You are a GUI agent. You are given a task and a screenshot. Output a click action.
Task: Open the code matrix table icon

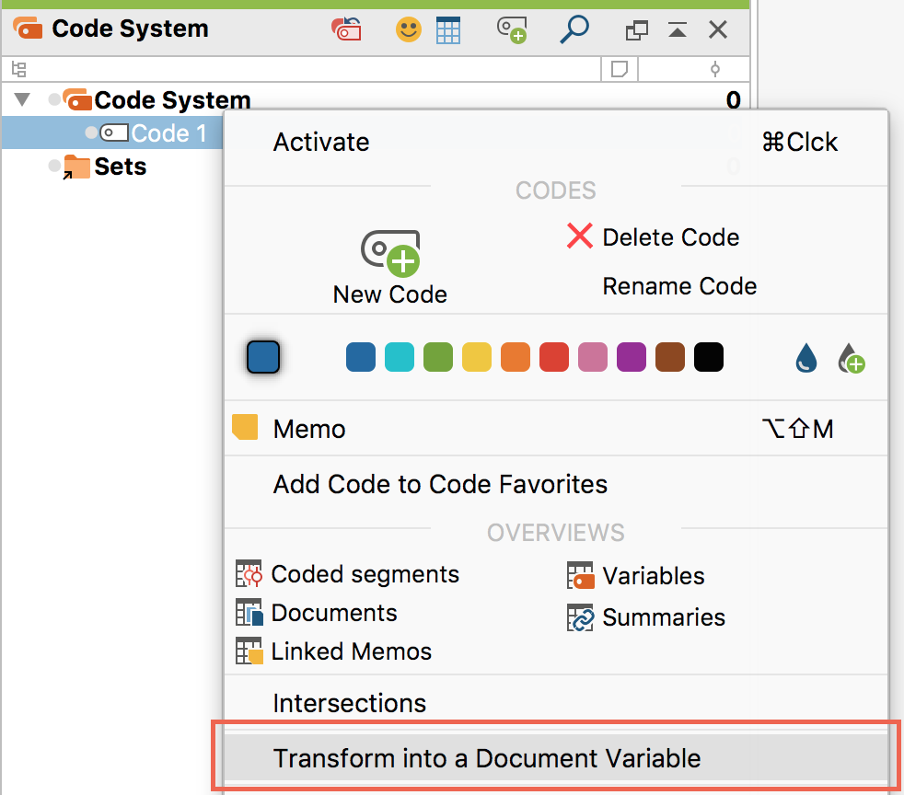[x=448, y=30]
